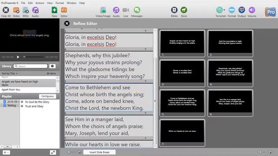Click the reflow editor vertical scrollbar

[155, 101]
